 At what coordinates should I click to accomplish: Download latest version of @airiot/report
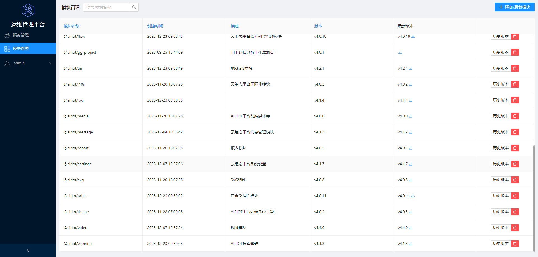point(411,148)
